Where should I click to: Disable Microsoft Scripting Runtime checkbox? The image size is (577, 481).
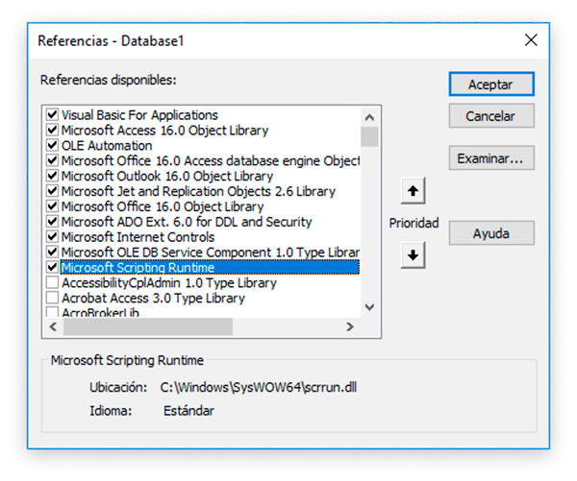(x=53, y=268)
